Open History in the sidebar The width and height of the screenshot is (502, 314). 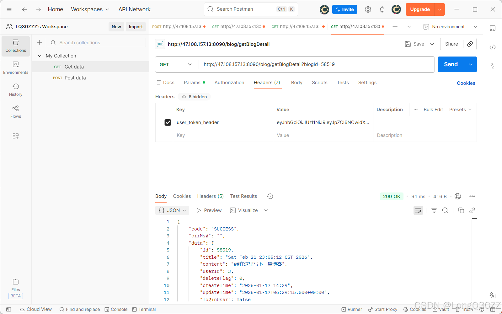(x=16, y=90)
